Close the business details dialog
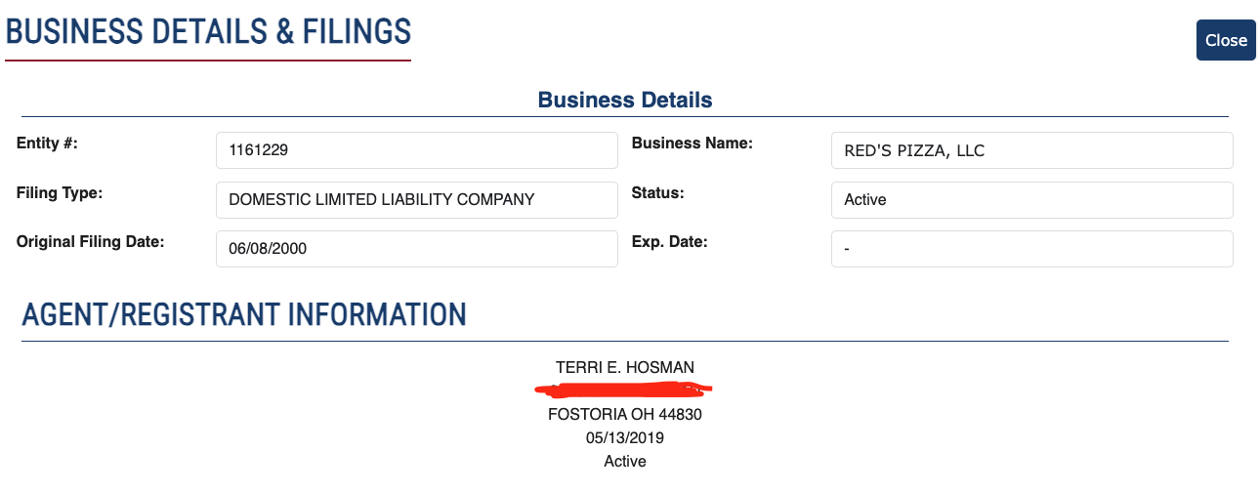 click(x=1226, y=40)
